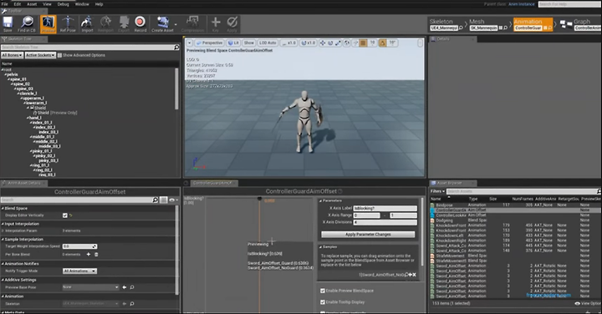
Task: Browse to Preview Base Pose asset magnifier
Action: [132, 287]
